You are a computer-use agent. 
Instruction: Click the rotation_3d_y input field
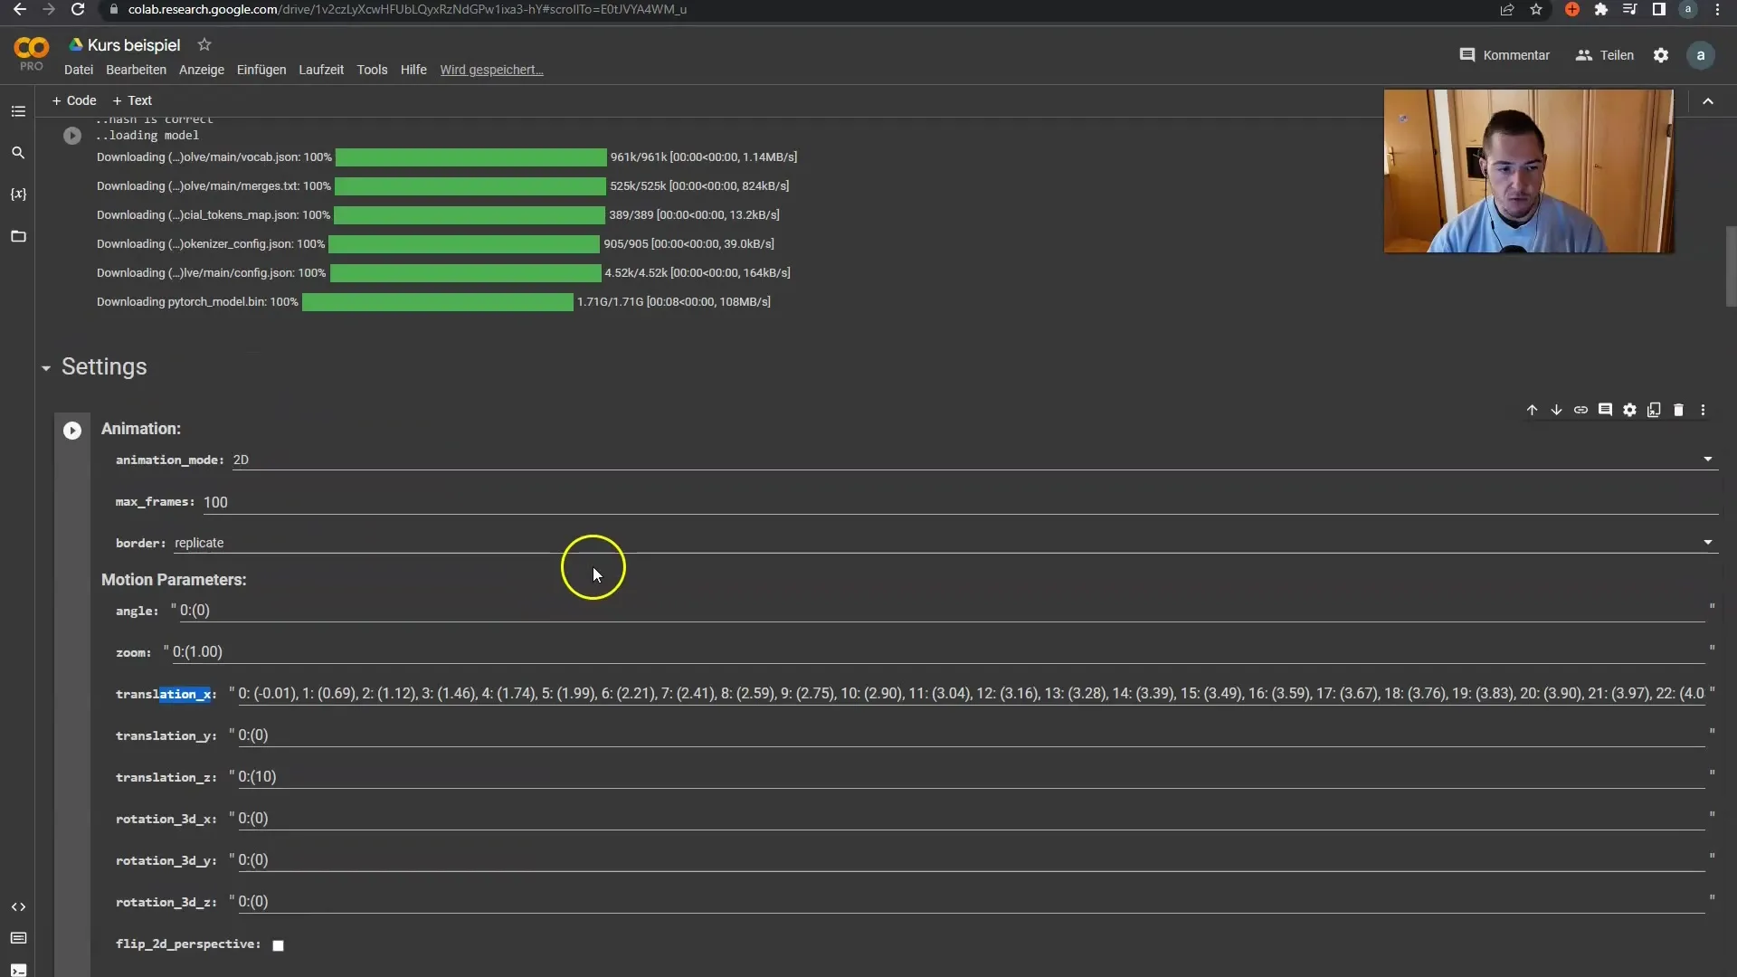coord(972,860)
